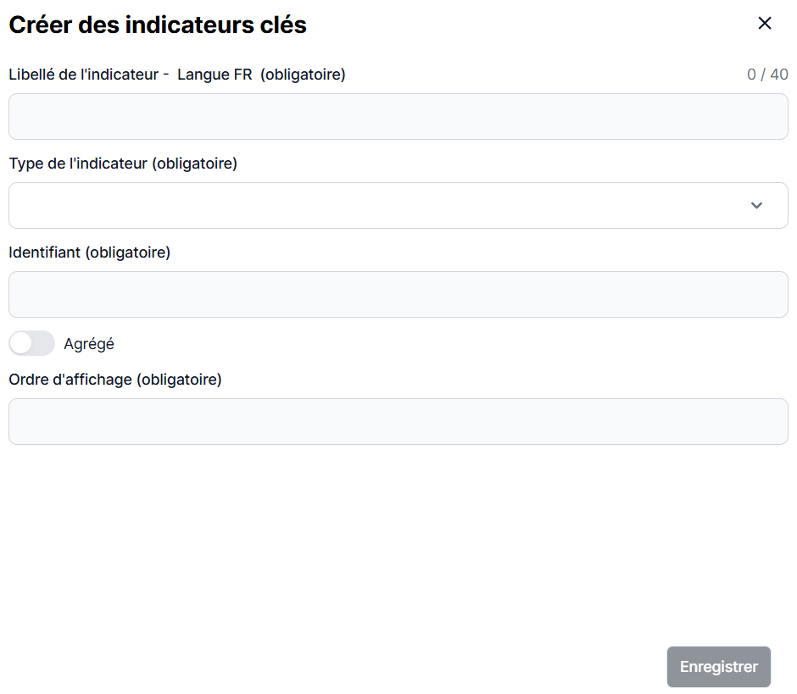Image resolution: width=797 pixels, height=694 pixels.
Task: Click the 0 / 40 character counter
Action: [x=767, y=75]
